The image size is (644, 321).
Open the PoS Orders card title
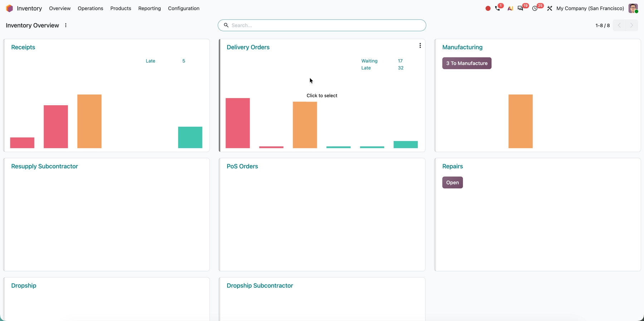point(242,166)
